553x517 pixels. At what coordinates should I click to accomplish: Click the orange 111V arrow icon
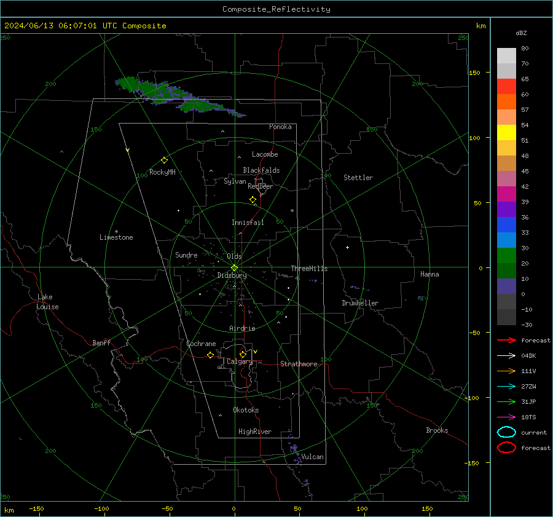tap(506, 371)
